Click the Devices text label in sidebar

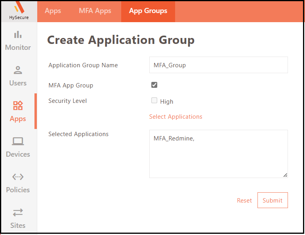(x=18, y=154)
